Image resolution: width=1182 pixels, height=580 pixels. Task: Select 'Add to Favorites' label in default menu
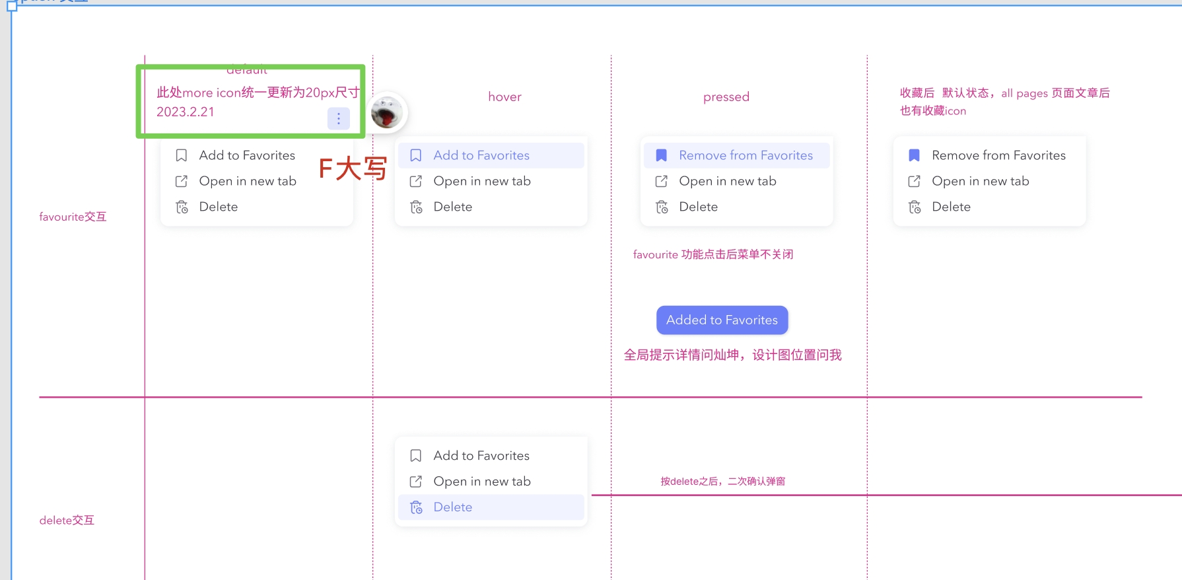click(x=247, y=155)
